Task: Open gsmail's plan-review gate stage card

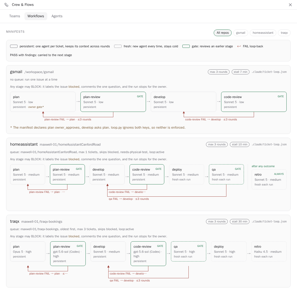Action: (x=113, y=102)
